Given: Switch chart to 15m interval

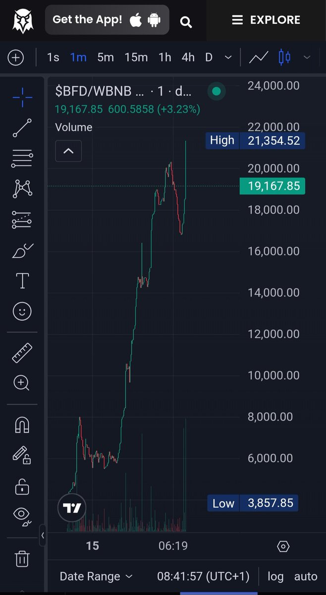Looking at the screenshot, I should click(x=136, y=58).
